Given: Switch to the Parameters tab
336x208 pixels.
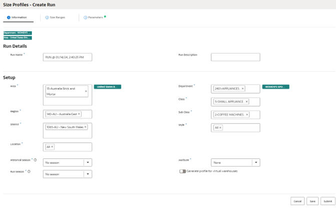Looking at the screenshot, I should (95, 17).
